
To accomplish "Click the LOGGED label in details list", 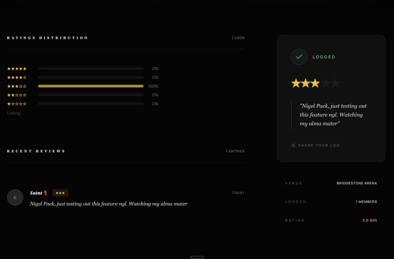I will (295, 202).
